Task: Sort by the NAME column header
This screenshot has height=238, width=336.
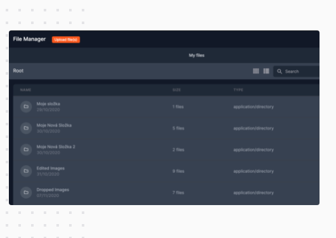Action: pos(25,90)
